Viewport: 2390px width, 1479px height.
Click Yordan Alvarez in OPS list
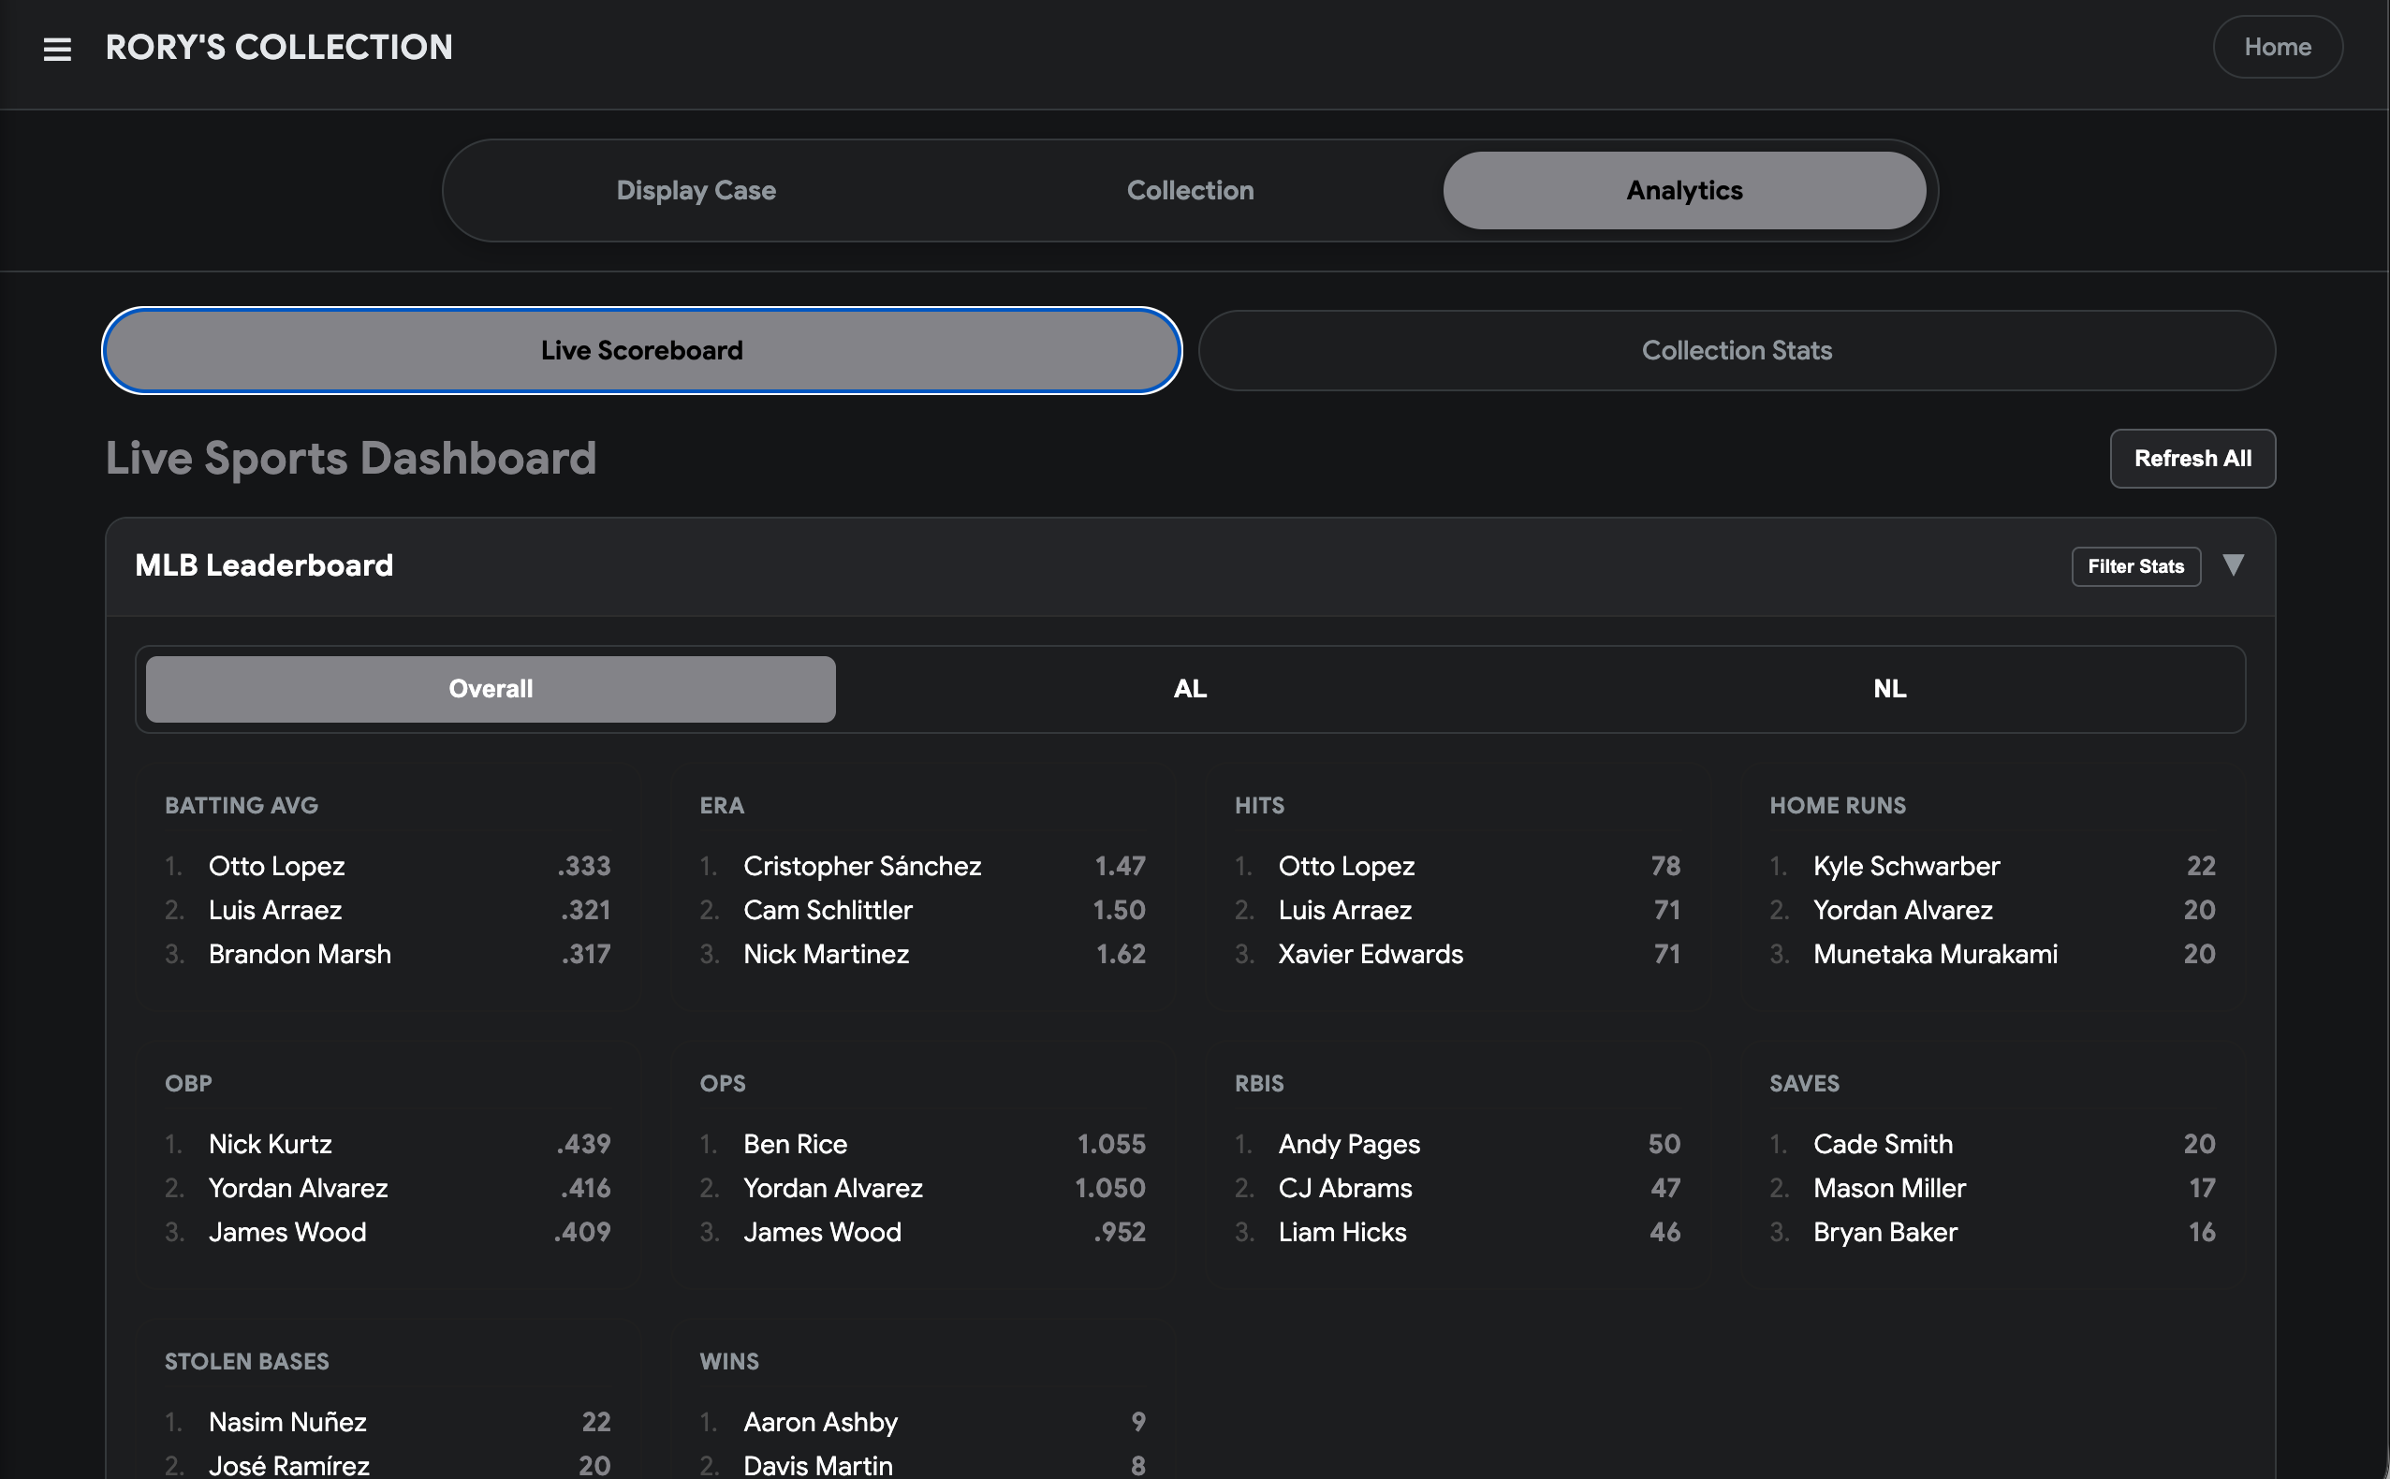click(832, 1188)
